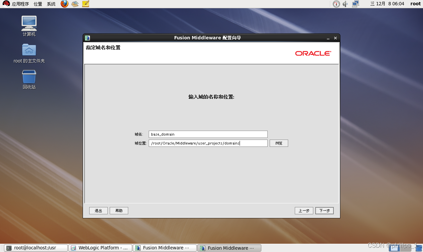This screenshot has height=252, width=423.
Task: Click into the 域位置 path field
Action: pyautogui.click(x=208, y=143)
